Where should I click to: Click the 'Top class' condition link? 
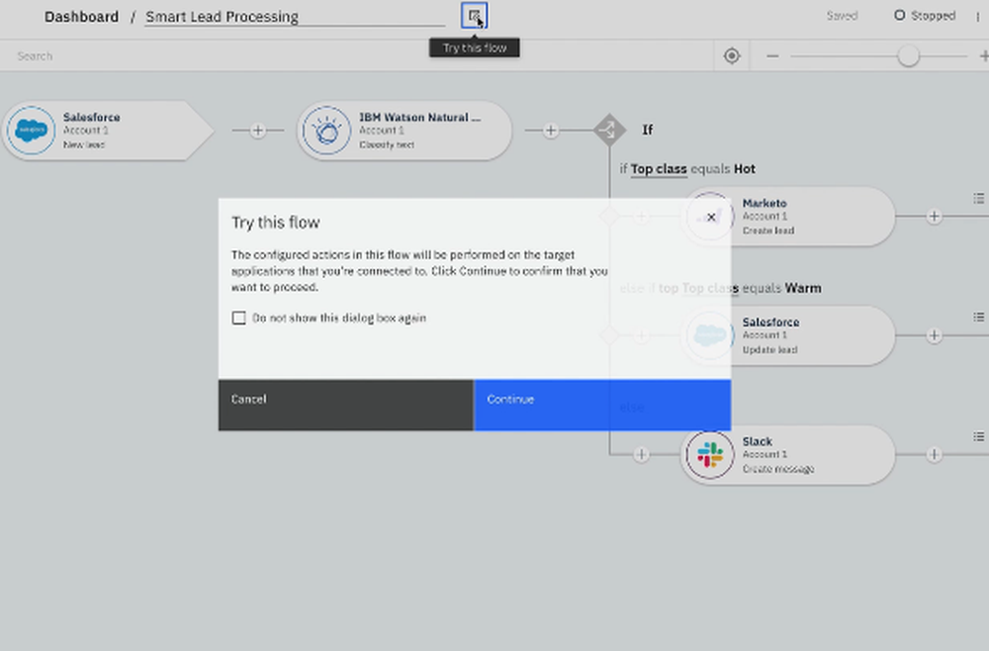(x=659, y=169)
